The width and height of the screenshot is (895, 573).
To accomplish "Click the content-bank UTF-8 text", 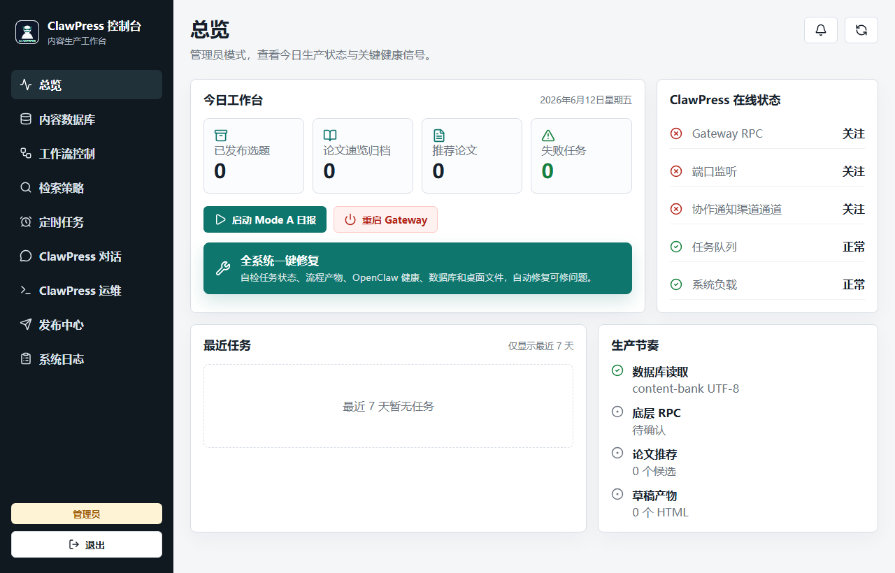I will pyautogui.click(x=686, y=389).
